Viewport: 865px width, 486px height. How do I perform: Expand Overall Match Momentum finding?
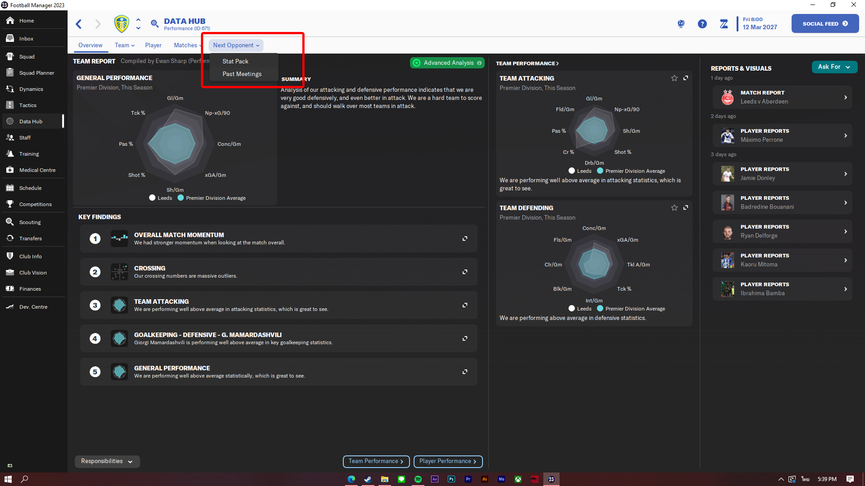465,238
